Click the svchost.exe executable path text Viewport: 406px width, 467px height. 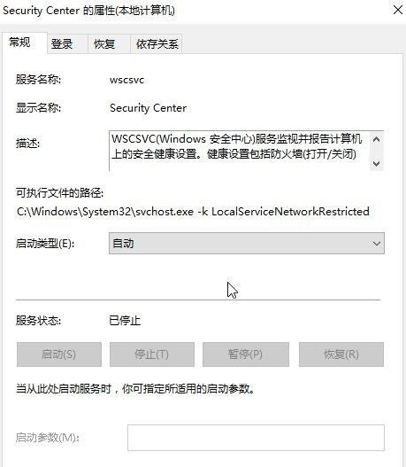pyautogui.click(x=193, y=212)
